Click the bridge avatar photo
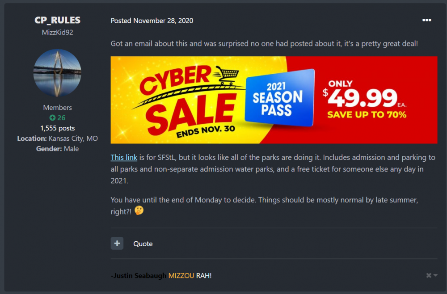Screen dimensions: 447x294 pos(57,73)
